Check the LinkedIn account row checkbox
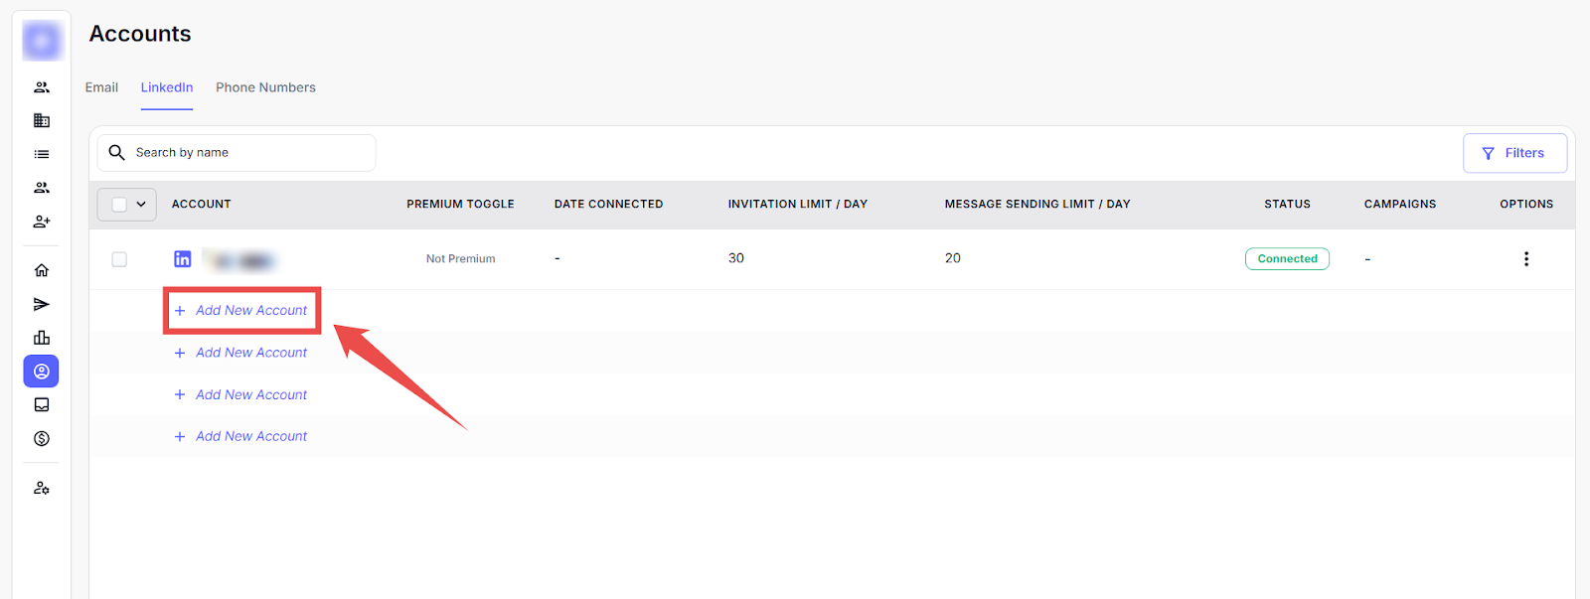 119,259
